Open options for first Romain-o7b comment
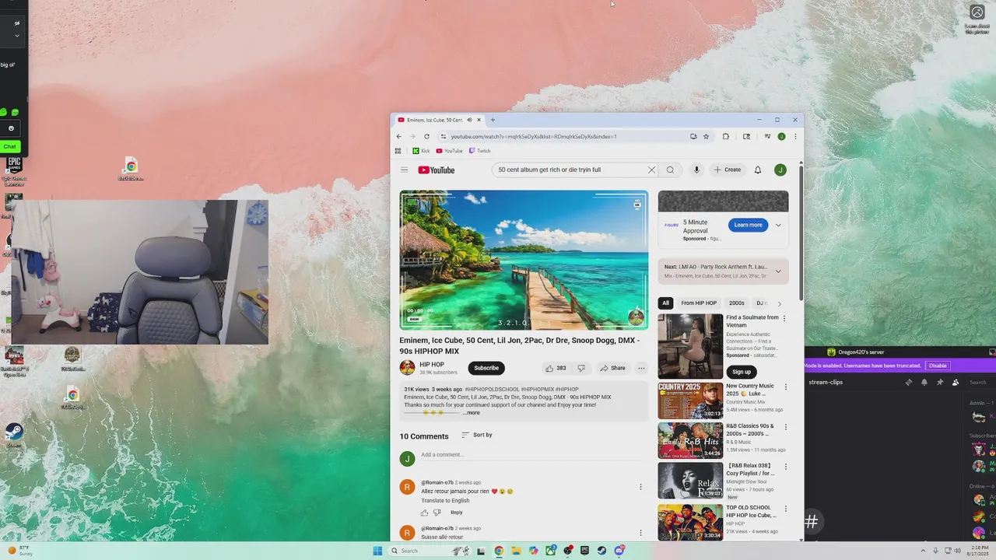Image resolution: width=996 pixels, height=560 pixels. pyautogui.click(x=641, y=487)
